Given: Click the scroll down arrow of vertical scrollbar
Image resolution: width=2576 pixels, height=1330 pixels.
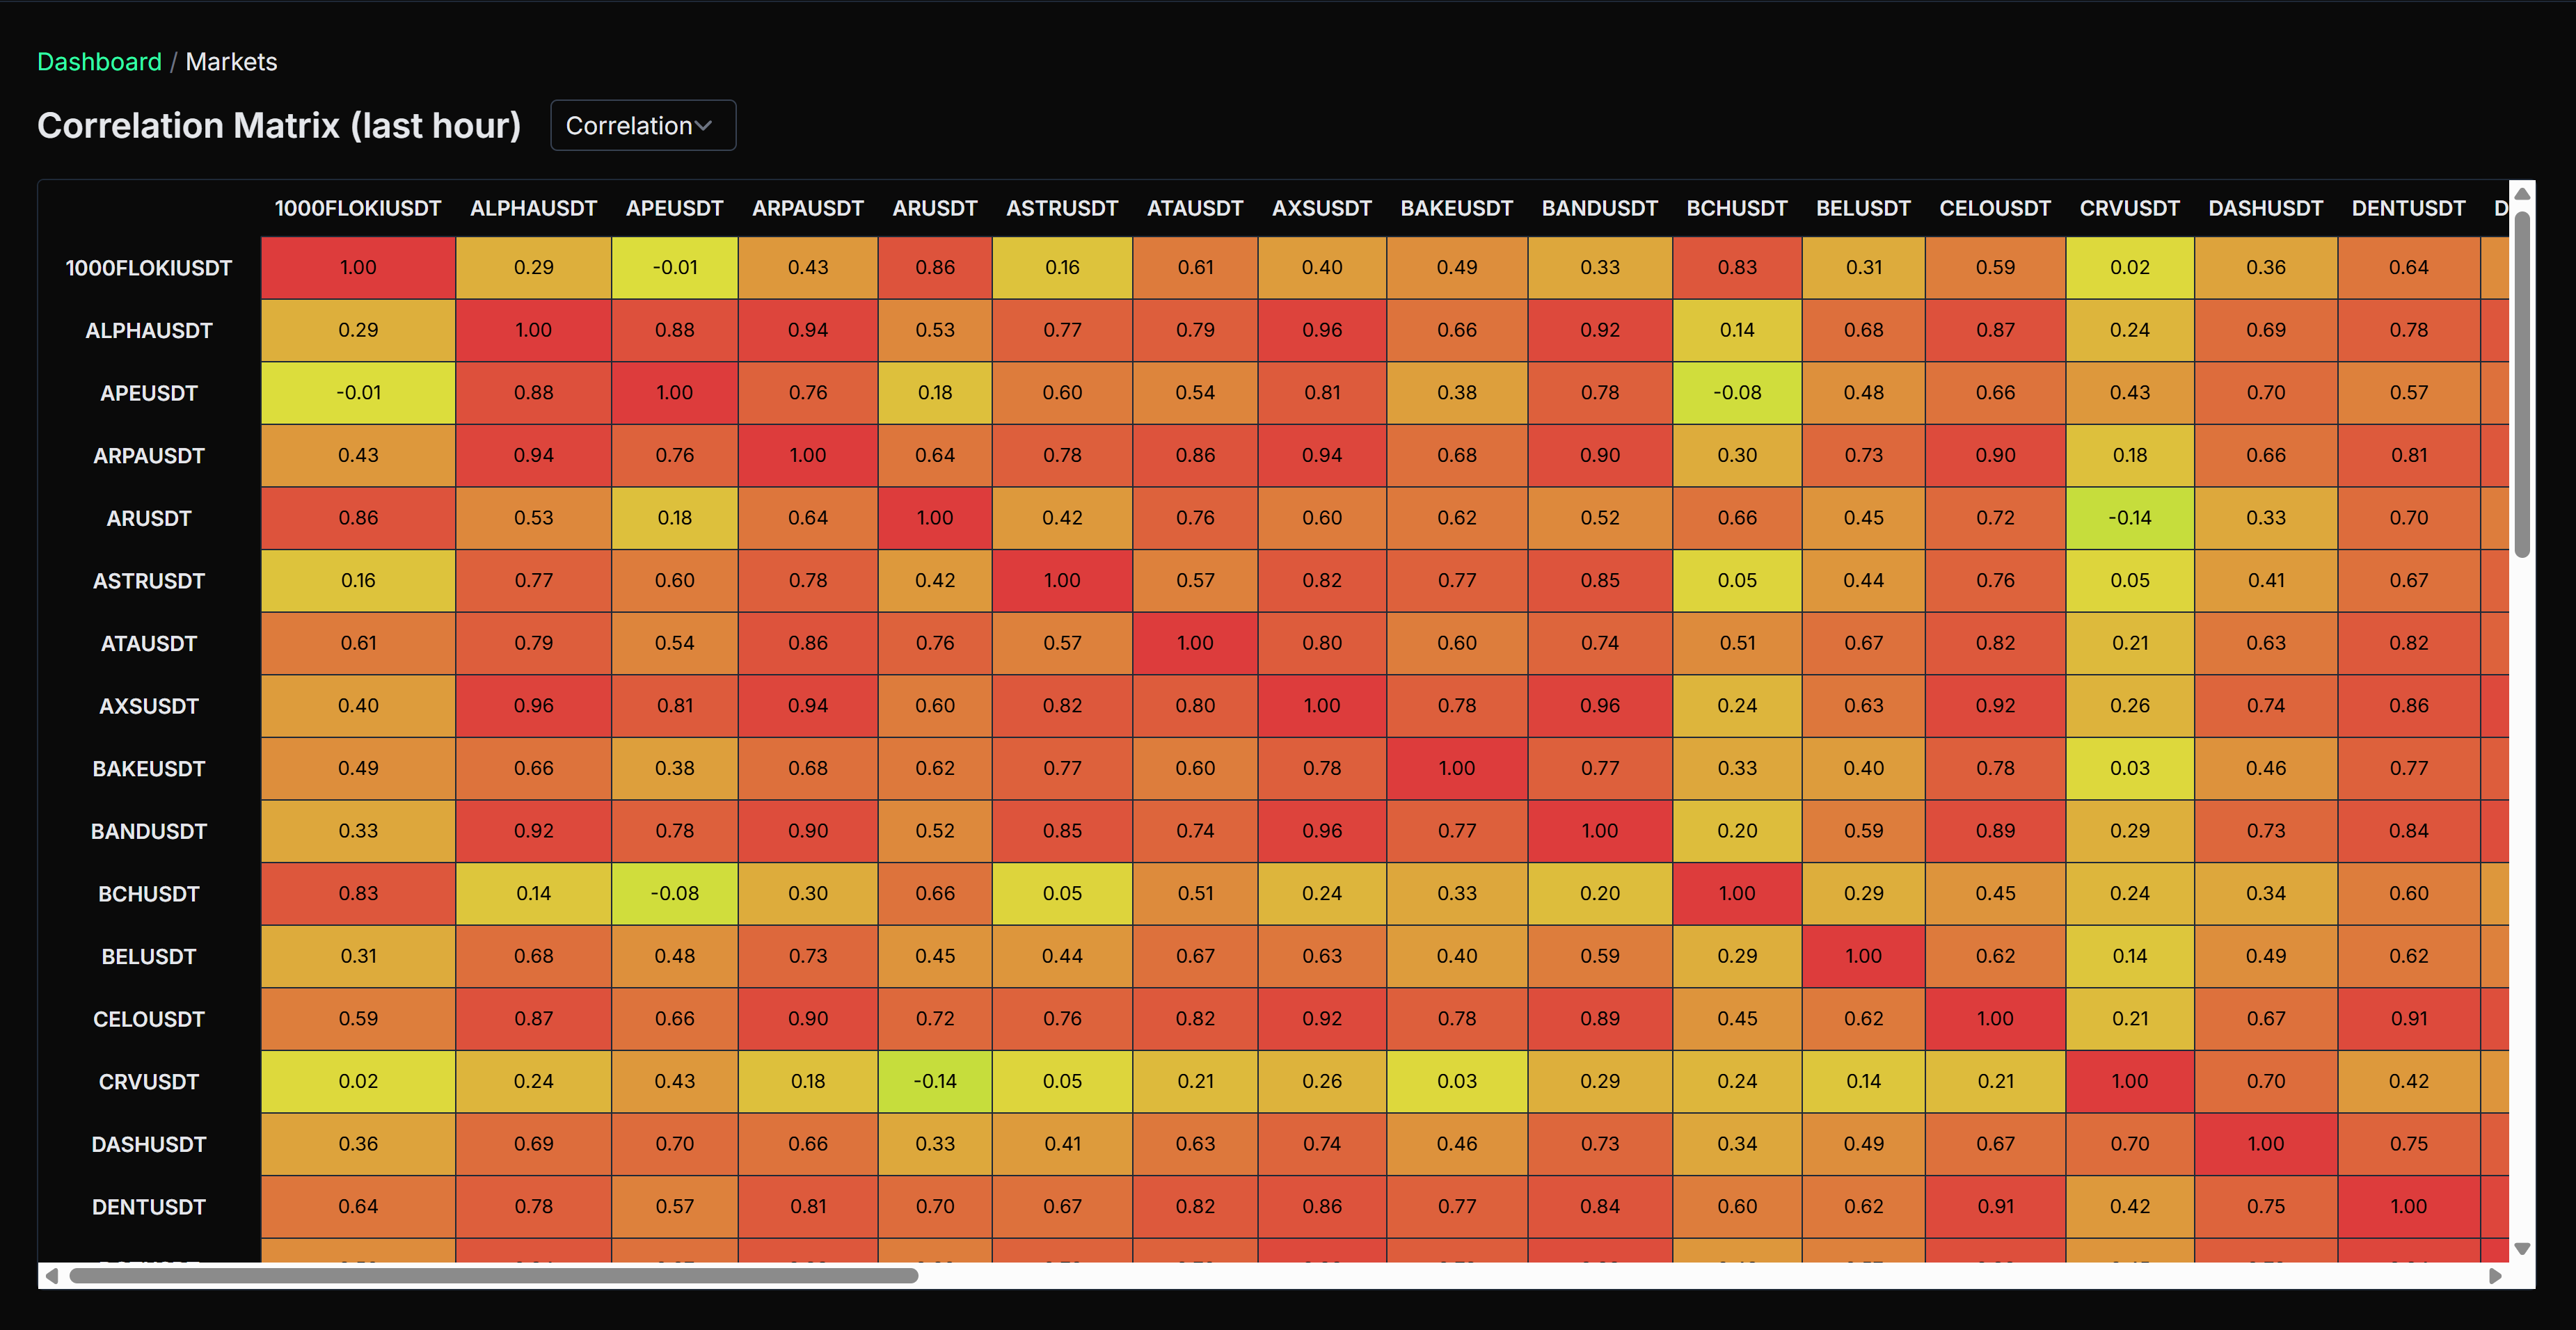Looking at the screenshot, I should (2522, 1249).
